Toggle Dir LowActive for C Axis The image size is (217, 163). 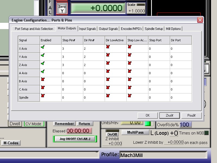[x=108, y=88]
